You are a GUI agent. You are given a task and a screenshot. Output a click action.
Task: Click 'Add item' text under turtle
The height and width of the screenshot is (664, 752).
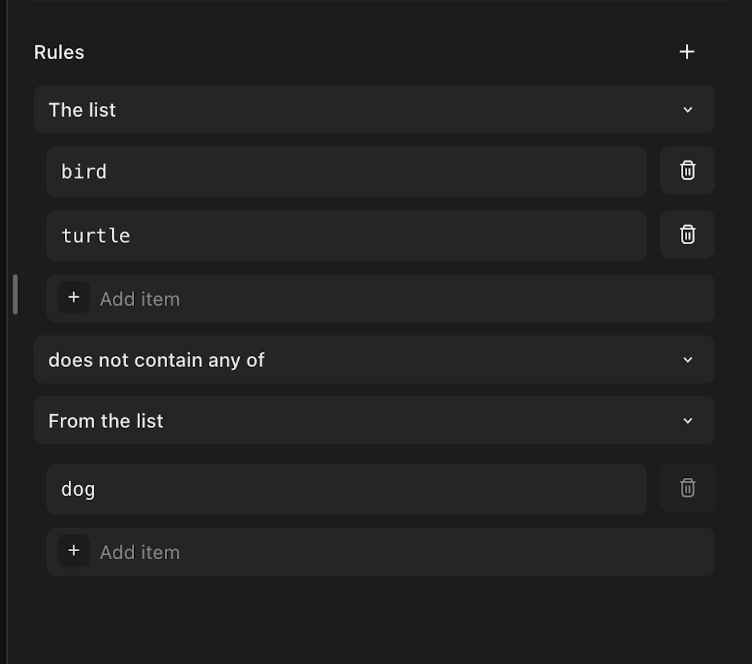[x=140, y=299]
